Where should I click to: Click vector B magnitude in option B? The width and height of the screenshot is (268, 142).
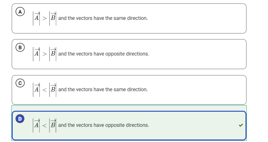click(x=53, y=54)
